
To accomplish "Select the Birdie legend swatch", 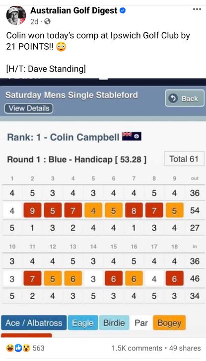I will [114, 323].
